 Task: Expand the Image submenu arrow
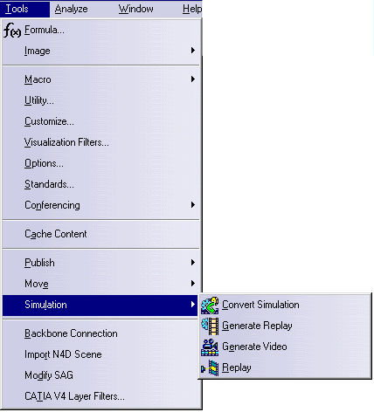tap(193, 51)
